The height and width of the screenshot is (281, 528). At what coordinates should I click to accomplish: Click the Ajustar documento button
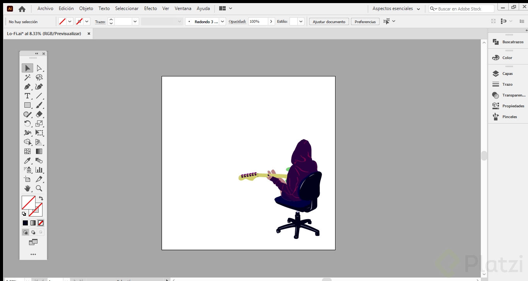coord(329,21)
